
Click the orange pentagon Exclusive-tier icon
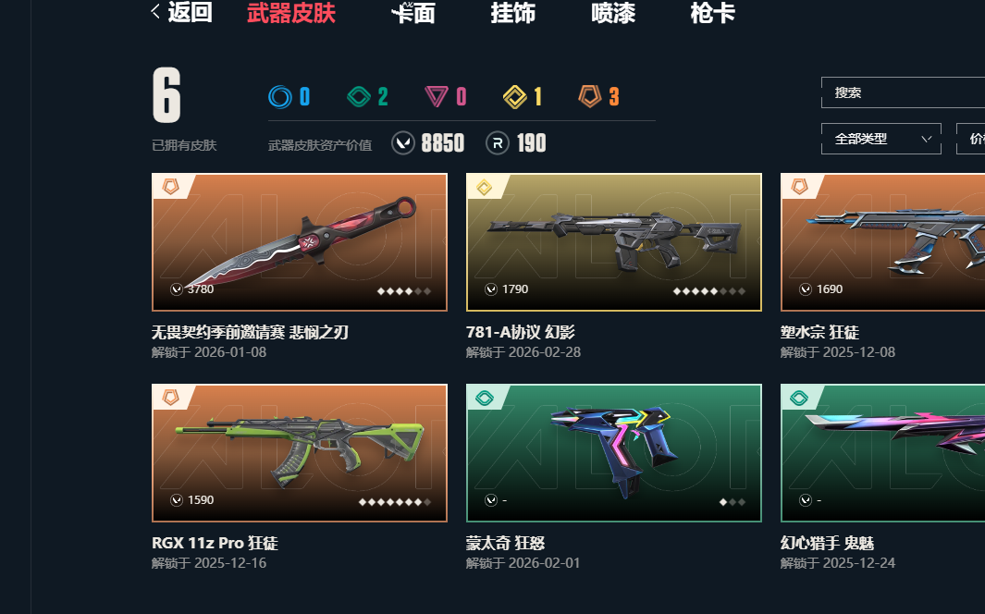(x=590, y=96)
